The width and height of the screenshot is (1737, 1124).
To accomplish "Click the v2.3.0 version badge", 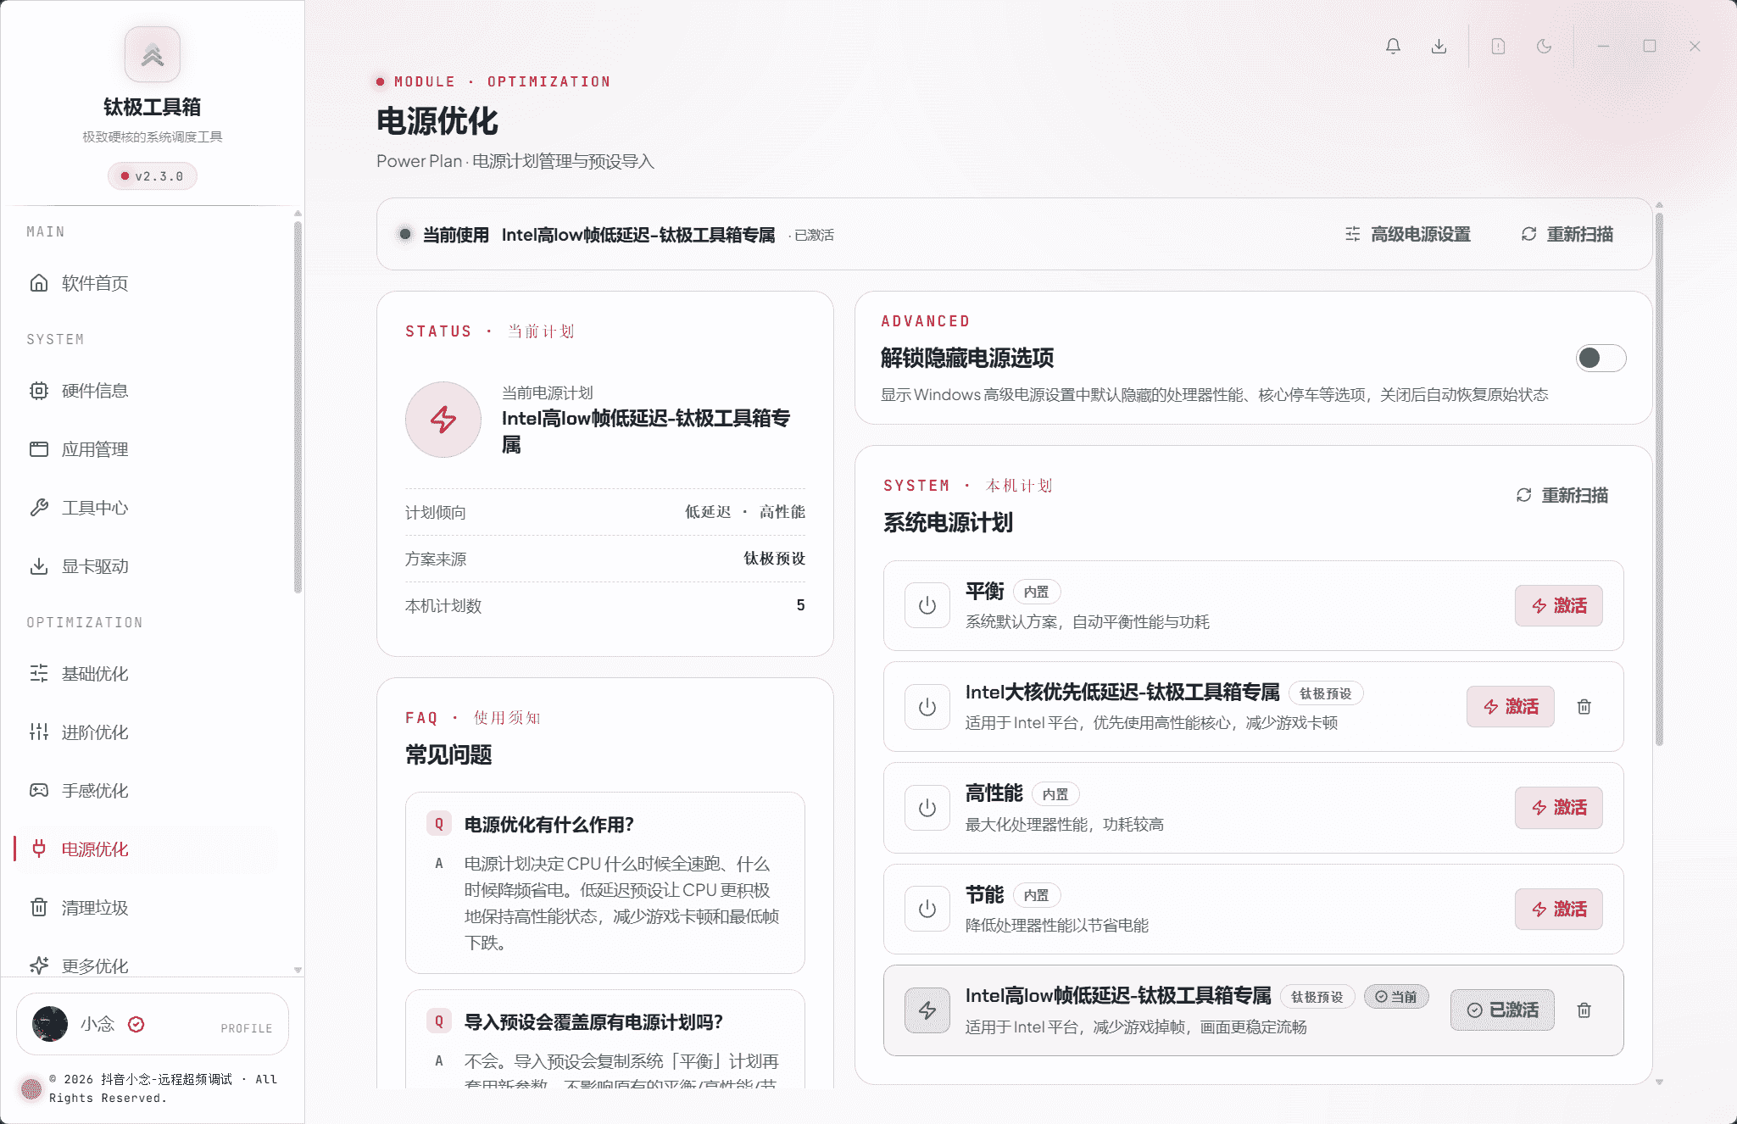I will click(x=153, y=176).
